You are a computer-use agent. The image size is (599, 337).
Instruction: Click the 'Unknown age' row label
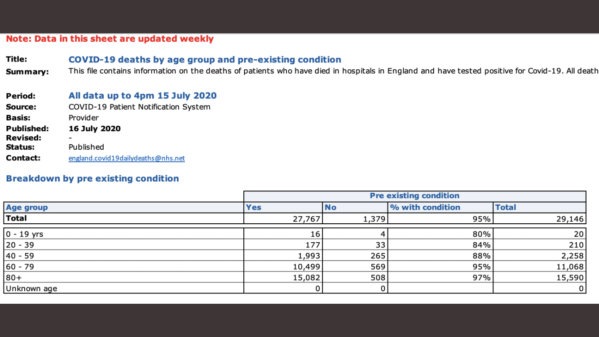[x=31, y=288]
